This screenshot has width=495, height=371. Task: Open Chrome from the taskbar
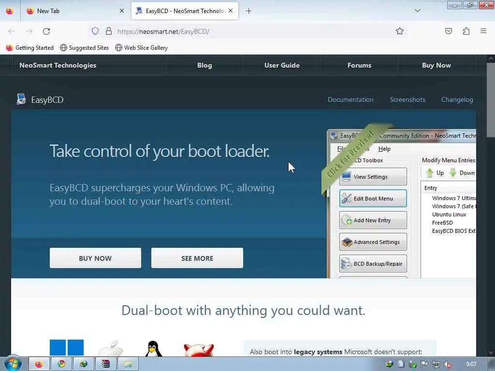pyautogui.click(x=61, y=364)
